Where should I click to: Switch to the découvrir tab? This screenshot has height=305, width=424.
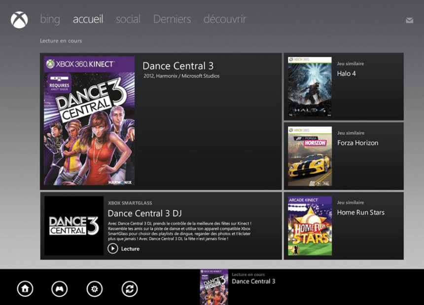coord(225,19)
